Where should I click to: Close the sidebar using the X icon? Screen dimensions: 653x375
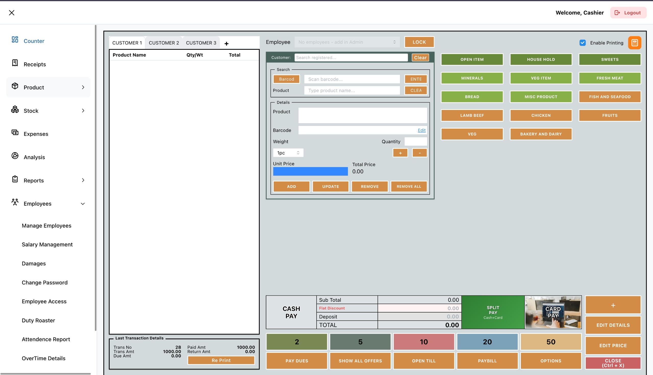pyautogui.click(x=11, y=12)
